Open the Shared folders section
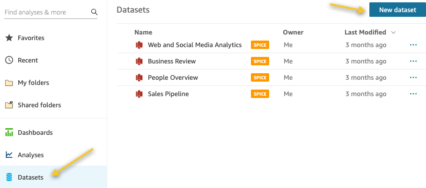The image size is (426, 188). point(39,105)
